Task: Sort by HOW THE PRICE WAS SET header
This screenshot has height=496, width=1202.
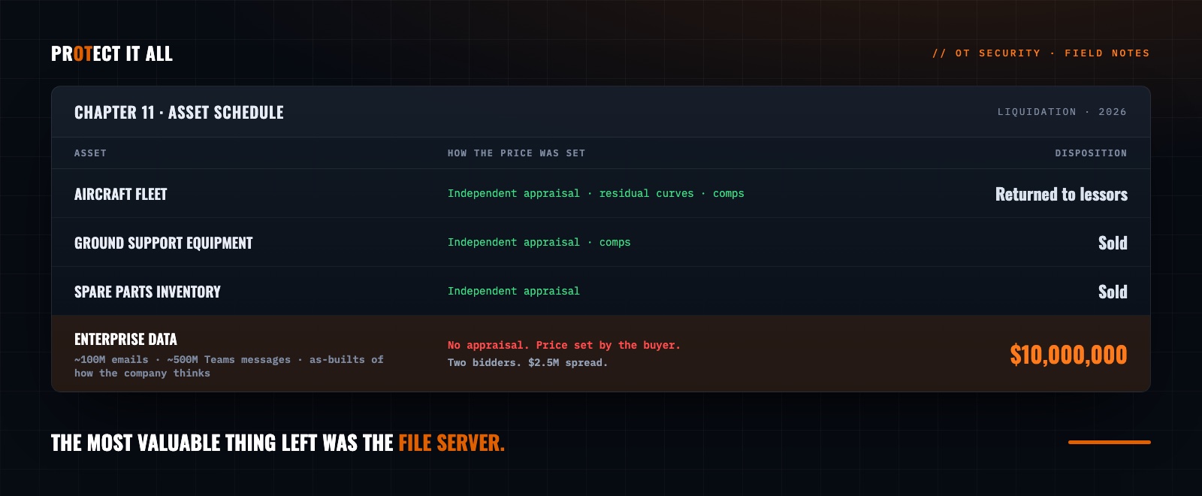Action: click(x=516, y=153)
